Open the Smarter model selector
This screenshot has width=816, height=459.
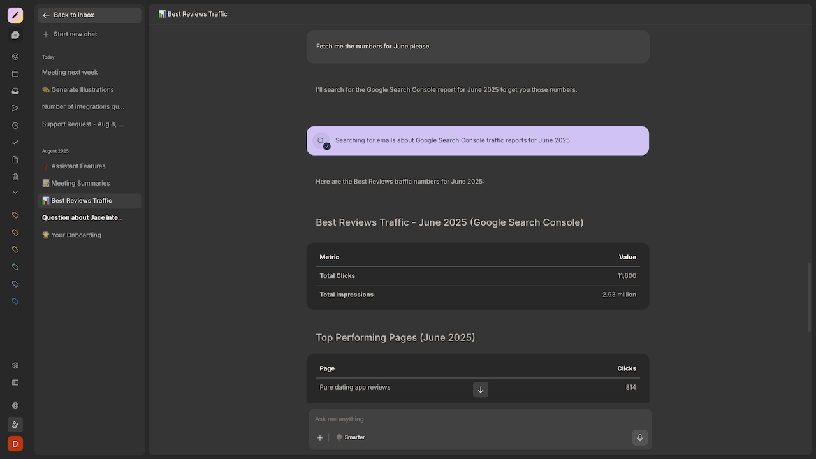351,437
